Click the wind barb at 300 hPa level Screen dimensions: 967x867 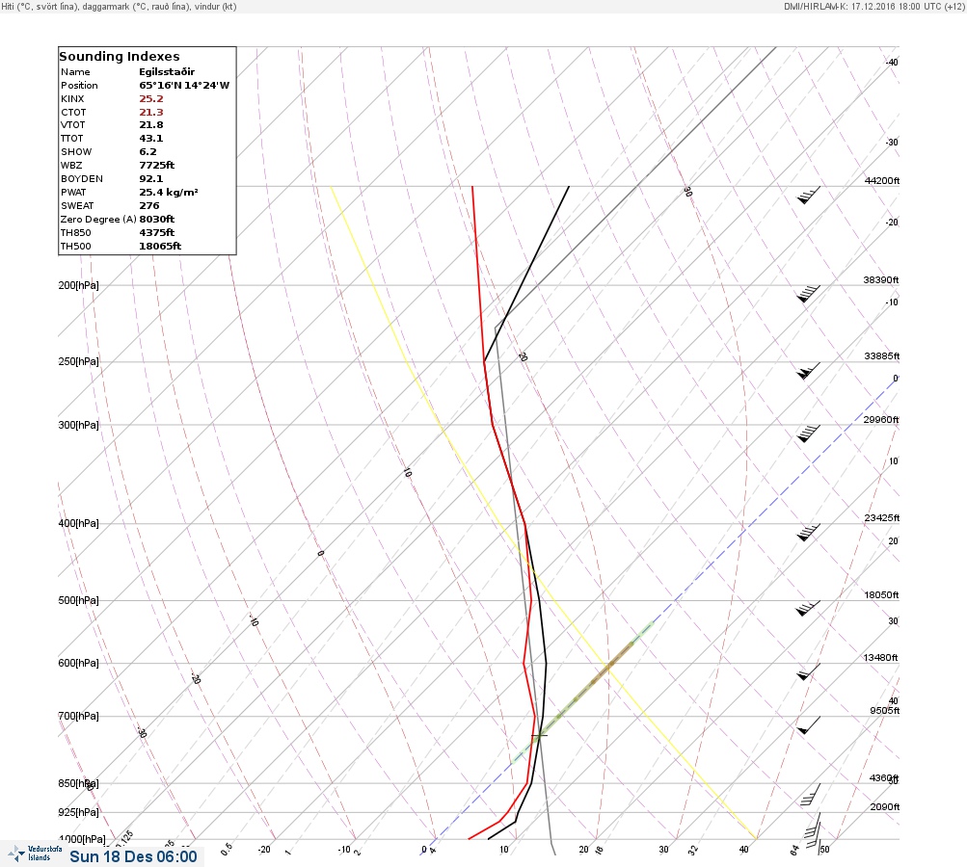[809, 433]
